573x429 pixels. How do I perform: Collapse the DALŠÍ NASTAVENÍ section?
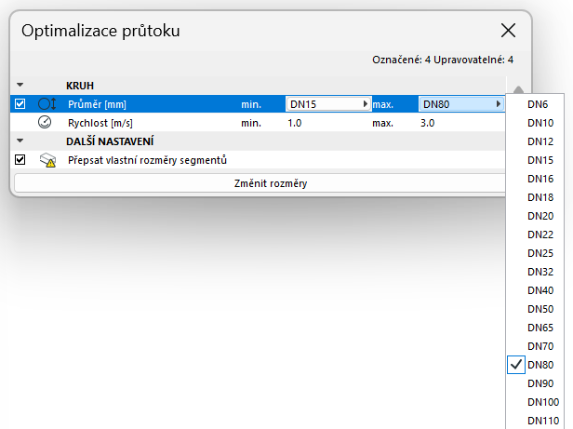20,141
